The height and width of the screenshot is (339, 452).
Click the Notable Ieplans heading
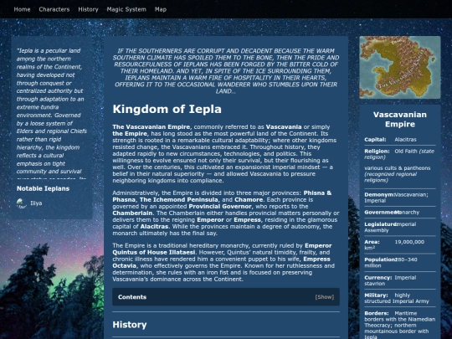(x=43, y=188)
